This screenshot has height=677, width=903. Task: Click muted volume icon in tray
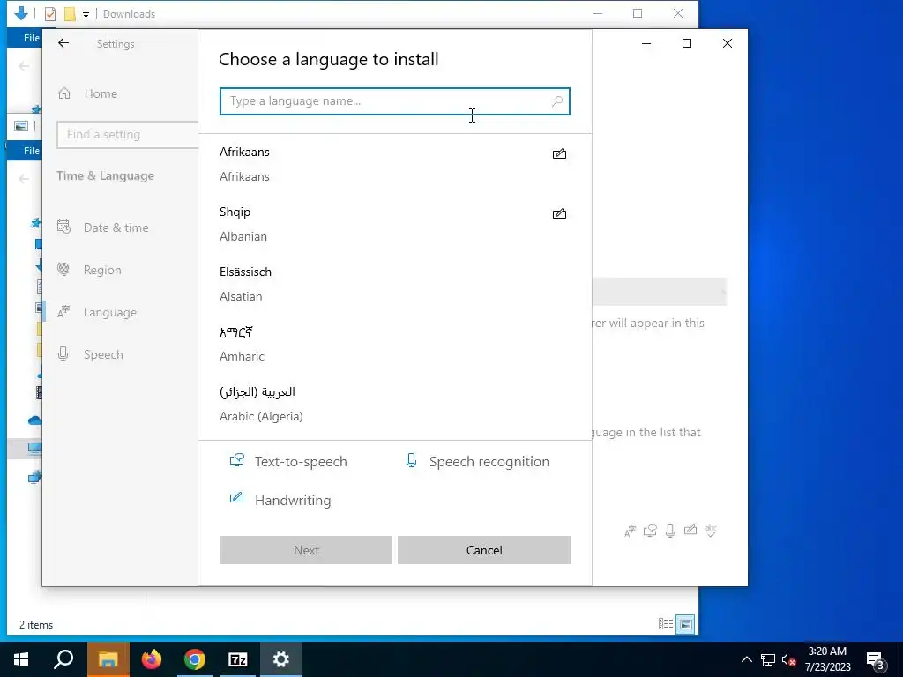point(788,659)
